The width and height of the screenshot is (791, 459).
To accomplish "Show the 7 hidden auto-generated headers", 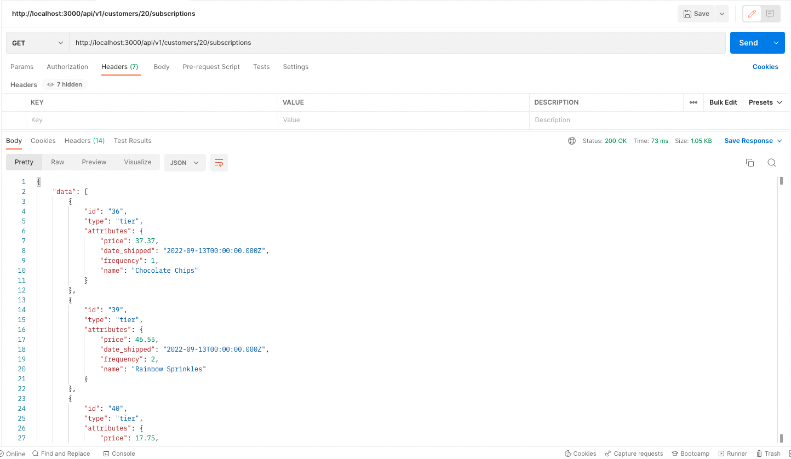I will pos(64,84).
